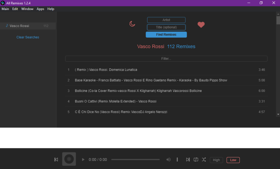The height and width of the screenshot is (169, 280).
Task: Play track 1 Domenica Lunatica remix
Action: pos(166,70)
